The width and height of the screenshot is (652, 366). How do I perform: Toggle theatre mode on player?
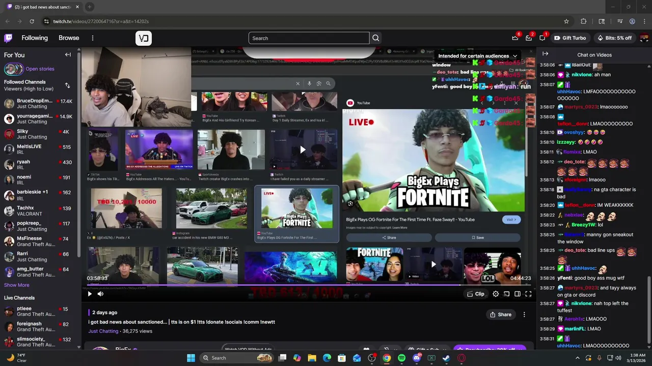click(518, 294)
